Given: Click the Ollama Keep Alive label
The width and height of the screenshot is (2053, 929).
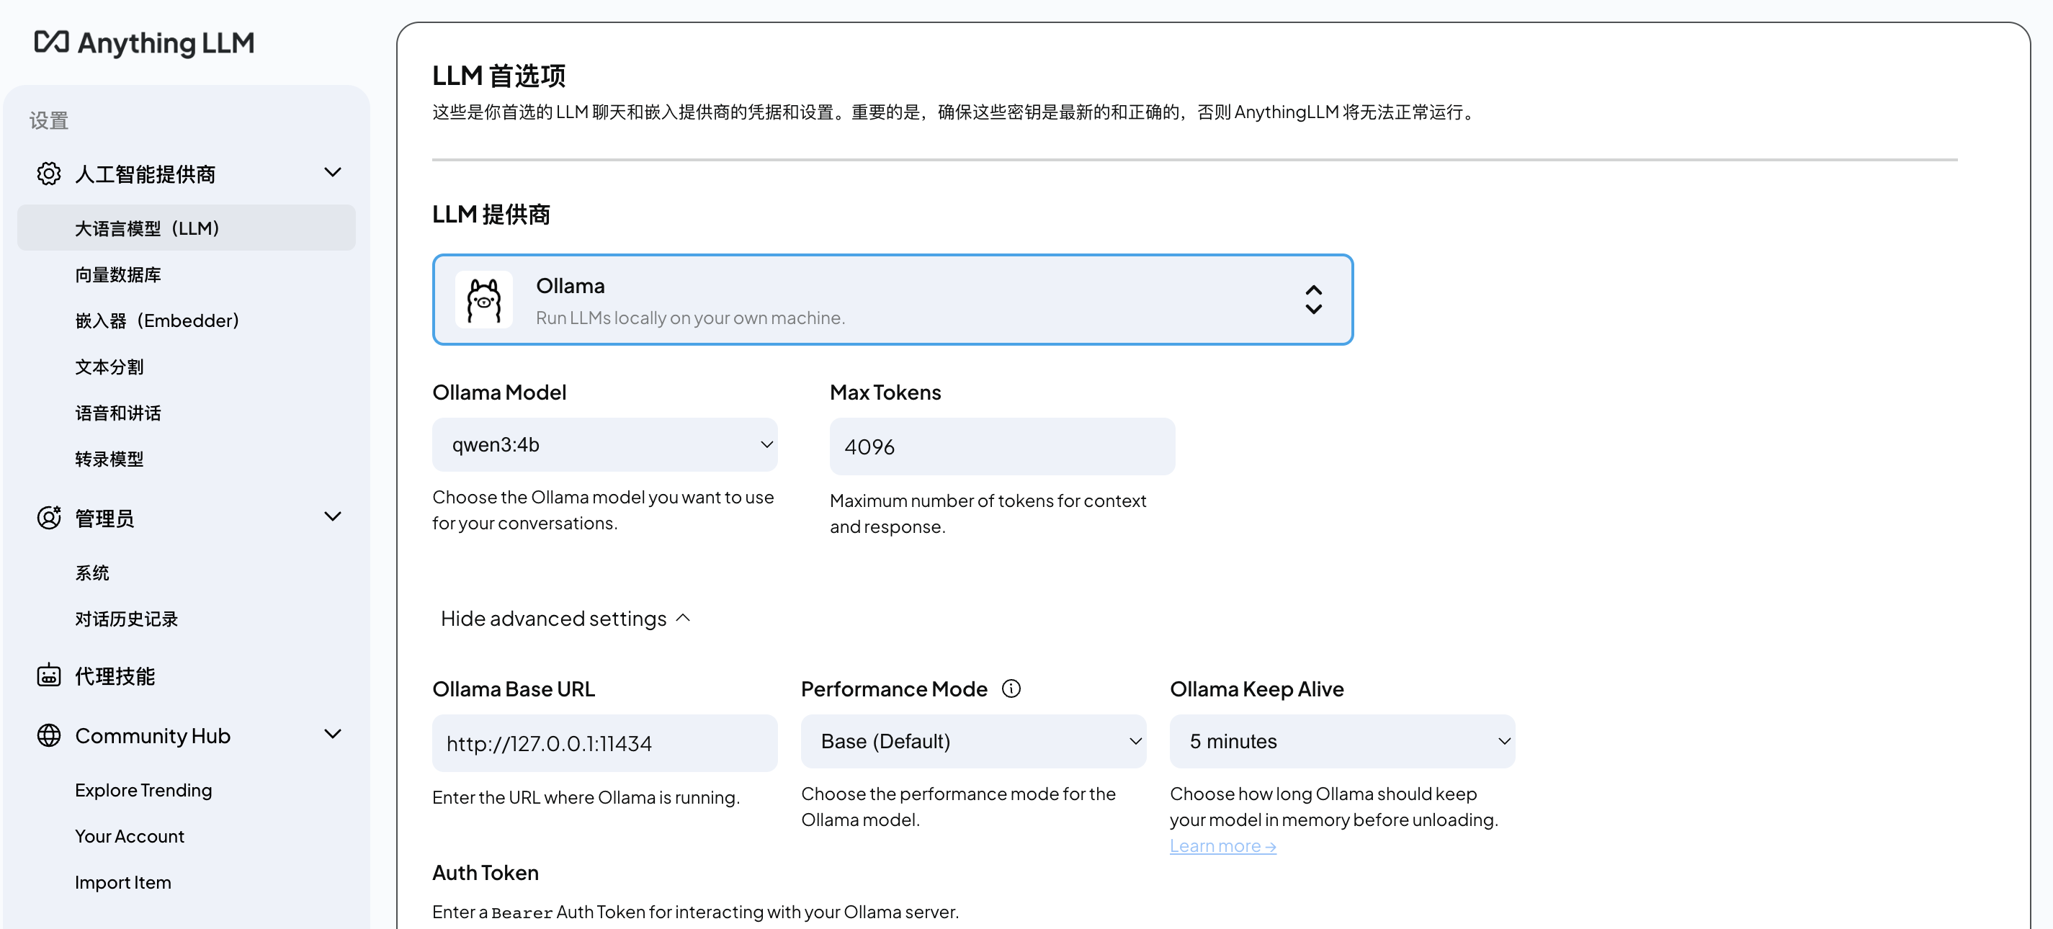Looking at the screenshot, I should pos(1257,688).
